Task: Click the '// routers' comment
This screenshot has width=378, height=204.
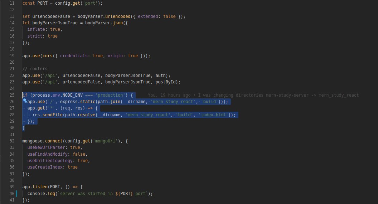Action: (x=35, y=69)
